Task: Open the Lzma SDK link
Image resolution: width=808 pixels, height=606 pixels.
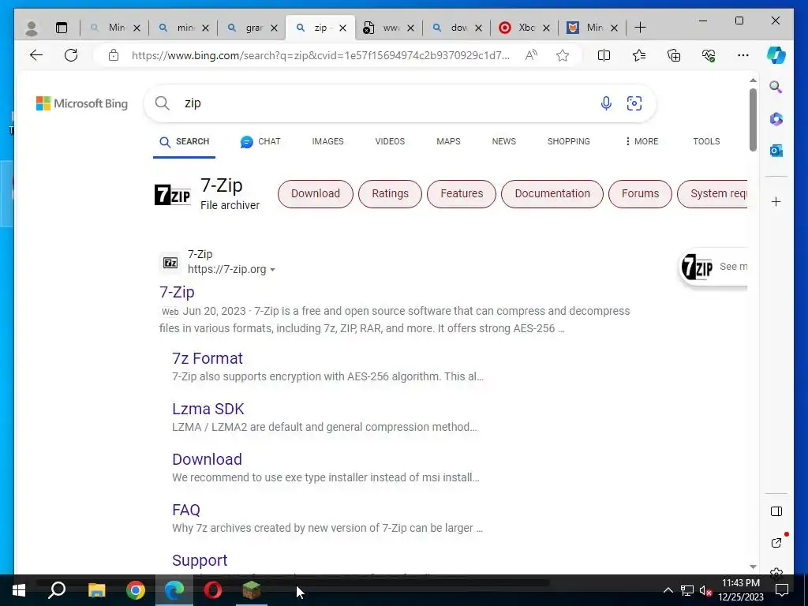Action: (208, 410)
